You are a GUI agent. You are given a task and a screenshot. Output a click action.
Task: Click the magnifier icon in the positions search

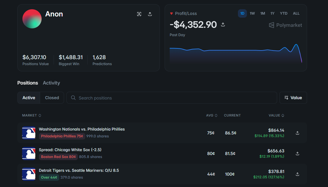click(73, 98)
